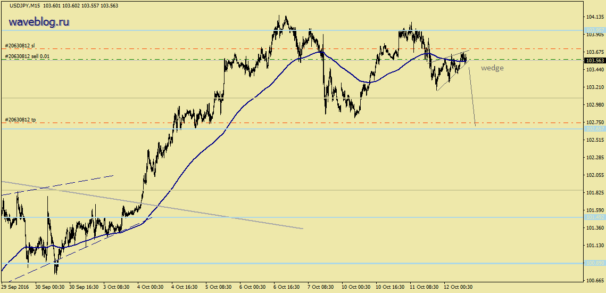Click the 101.130 price scale value
Image resolution: width=606 pixels, height=293 pixels.
click(595, 246)
